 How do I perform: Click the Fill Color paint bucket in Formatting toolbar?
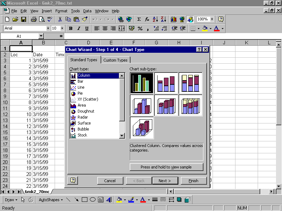click(x=205, y=28)
